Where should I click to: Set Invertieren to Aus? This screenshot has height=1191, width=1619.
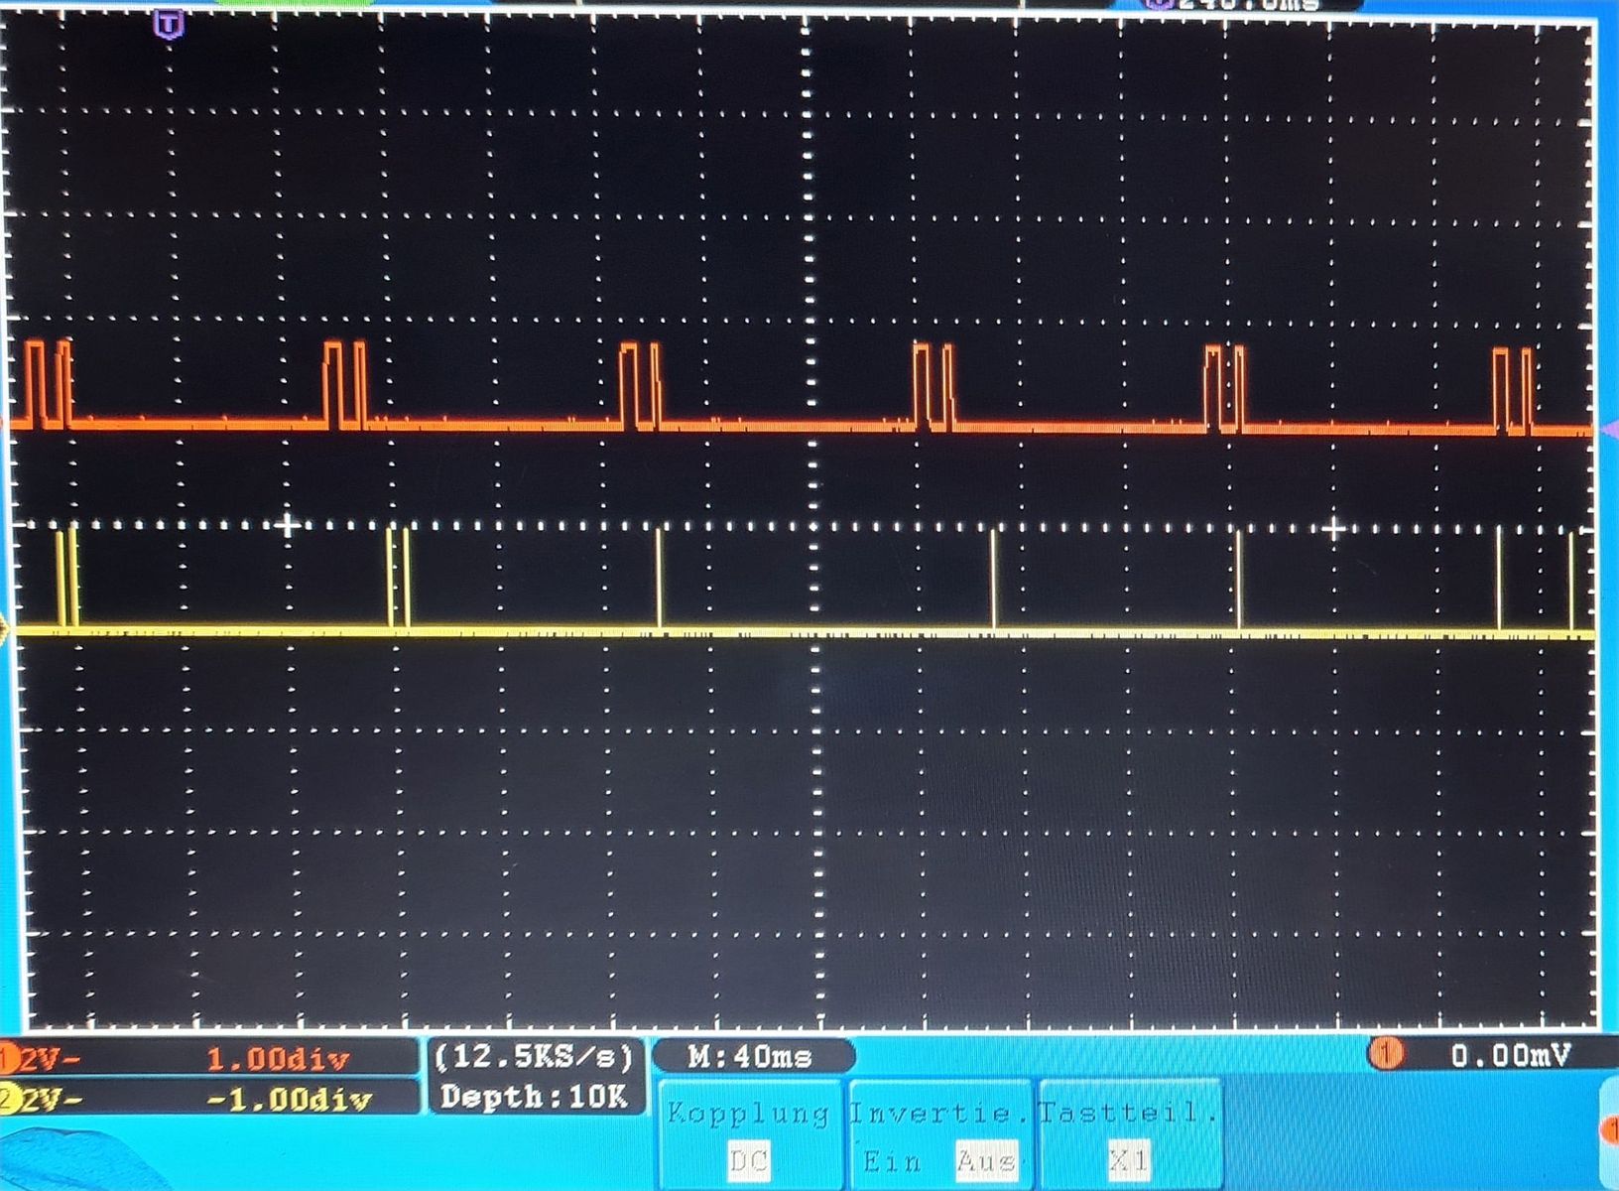[986, 1160]
